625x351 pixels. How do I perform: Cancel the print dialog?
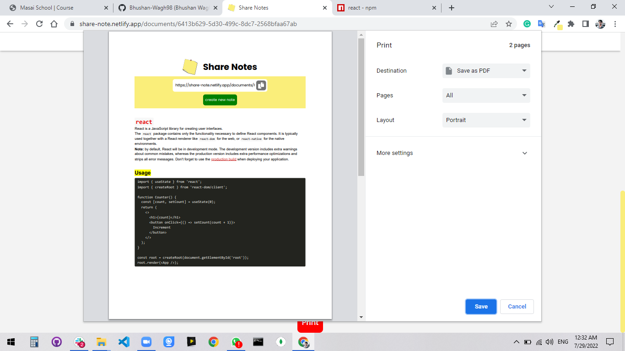pyautogui.click(x=517, y=307)
